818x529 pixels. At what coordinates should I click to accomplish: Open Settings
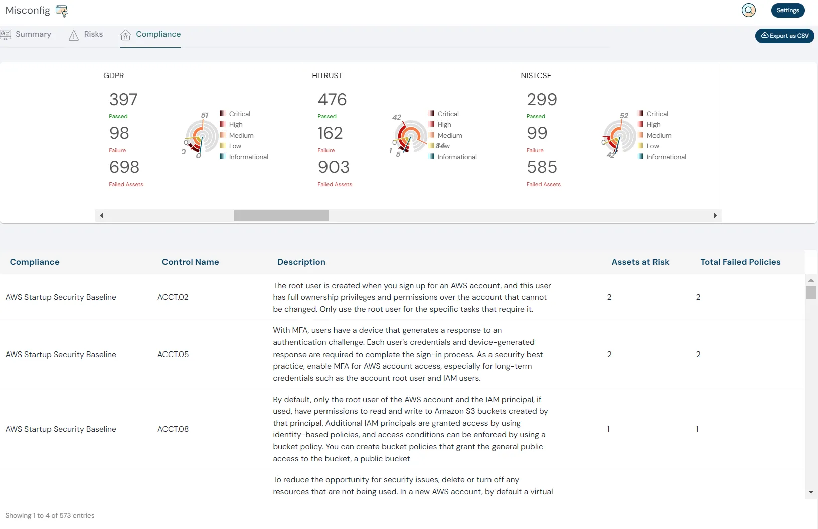[x=787, y=10]
